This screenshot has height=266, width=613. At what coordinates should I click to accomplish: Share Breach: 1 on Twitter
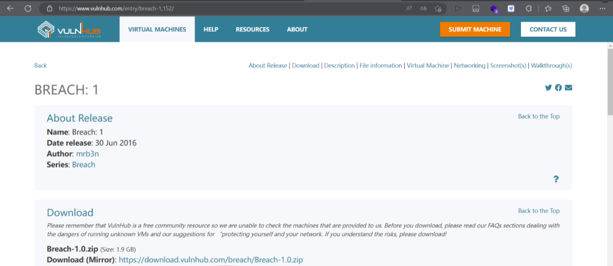548,88
